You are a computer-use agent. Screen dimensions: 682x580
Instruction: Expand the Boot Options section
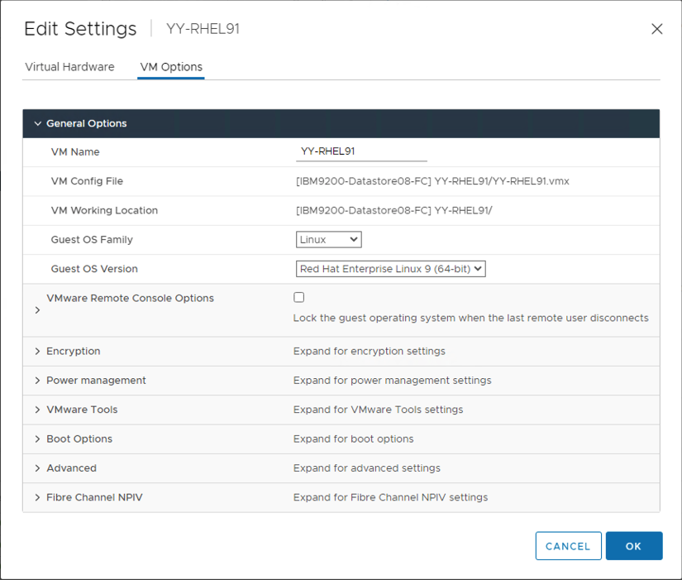(37, 439)
